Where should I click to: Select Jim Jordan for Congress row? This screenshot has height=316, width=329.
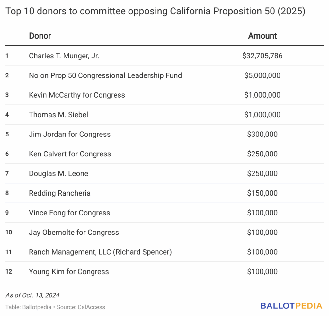(x=70, y=134)
